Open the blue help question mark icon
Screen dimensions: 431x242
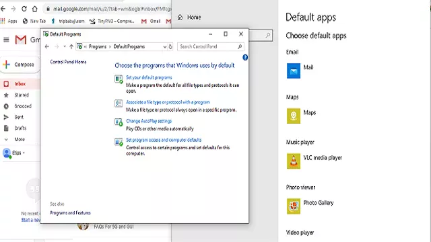(245, 57)
